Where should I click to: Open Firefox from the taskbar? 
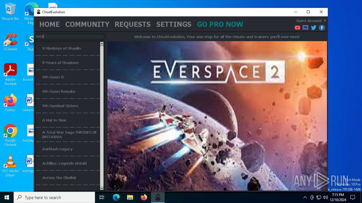point(144,197)
